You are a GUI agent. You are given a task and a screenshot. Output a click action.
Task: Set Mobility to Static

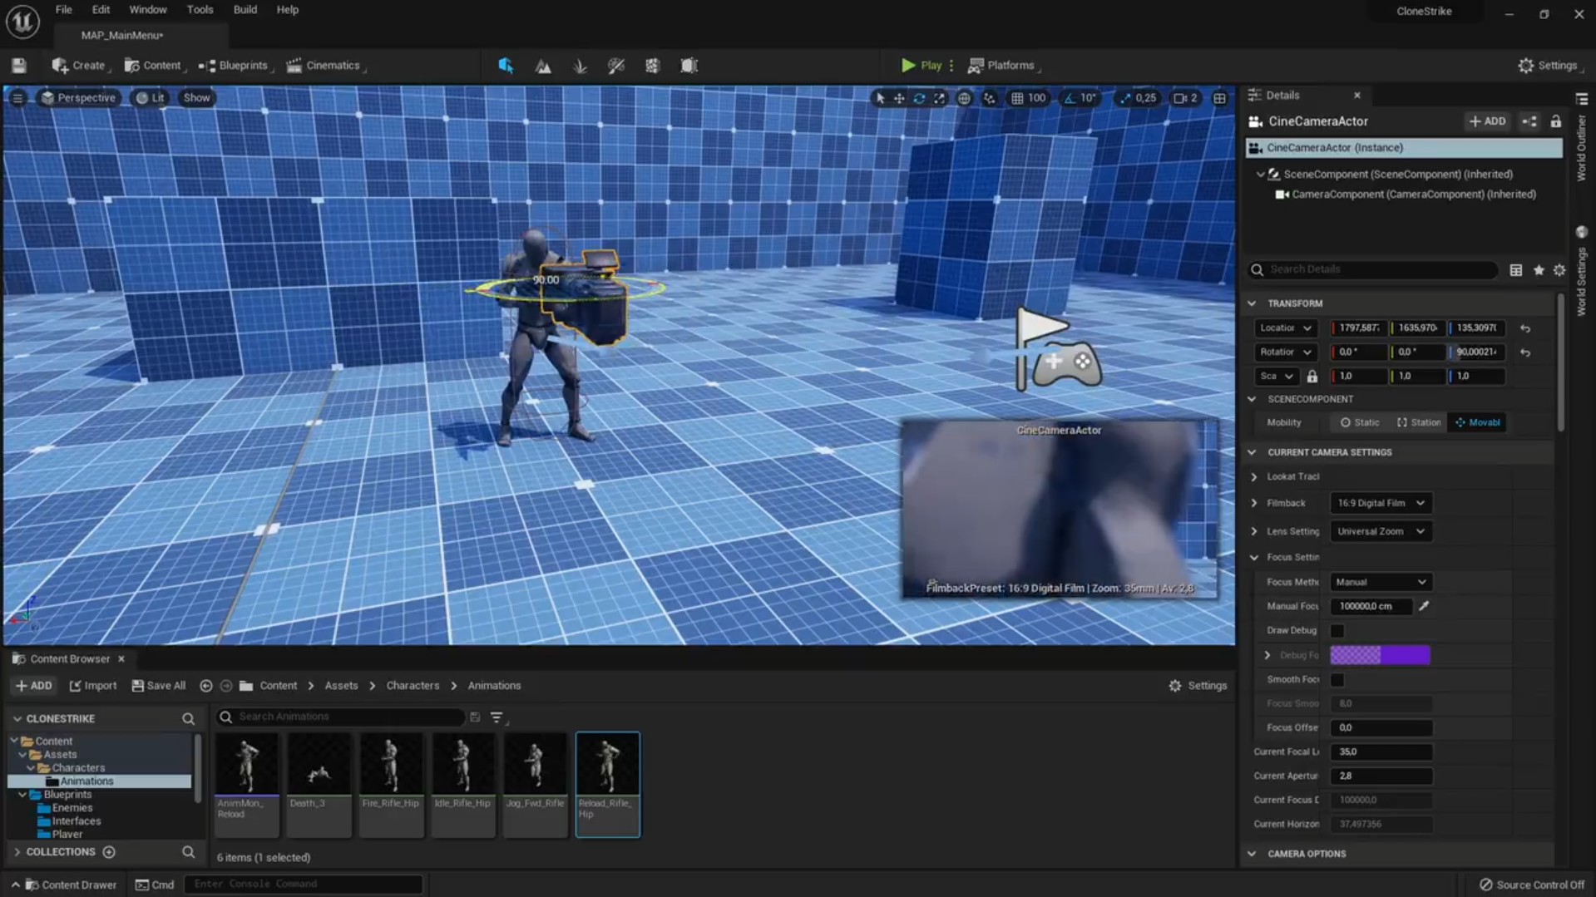tap(1359, 422)
